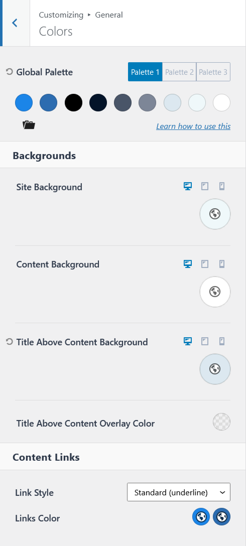Open the Link Style dropdown

[179, 492]
